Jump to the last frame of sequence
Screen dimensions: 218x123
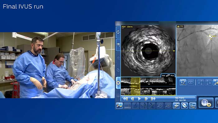[x=153, y=99]
